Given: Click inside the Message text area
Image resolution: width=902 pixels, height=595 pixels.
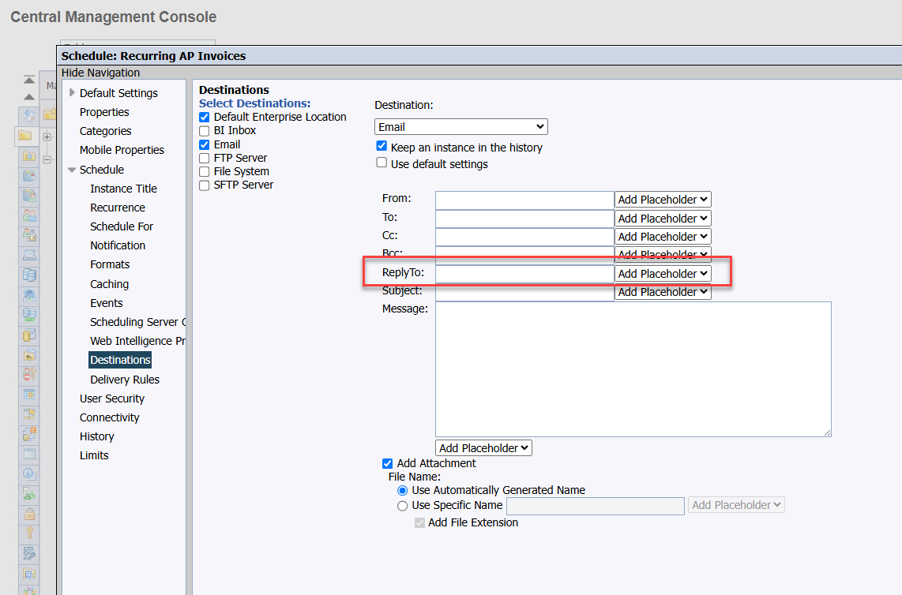Looking at the screenshot, I should click(x=633, y=369).
